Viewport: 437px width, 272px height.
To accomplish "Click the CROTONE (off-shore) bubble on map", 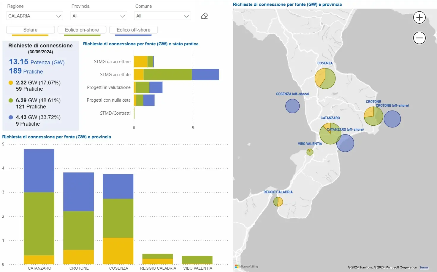I will point(392,119).
